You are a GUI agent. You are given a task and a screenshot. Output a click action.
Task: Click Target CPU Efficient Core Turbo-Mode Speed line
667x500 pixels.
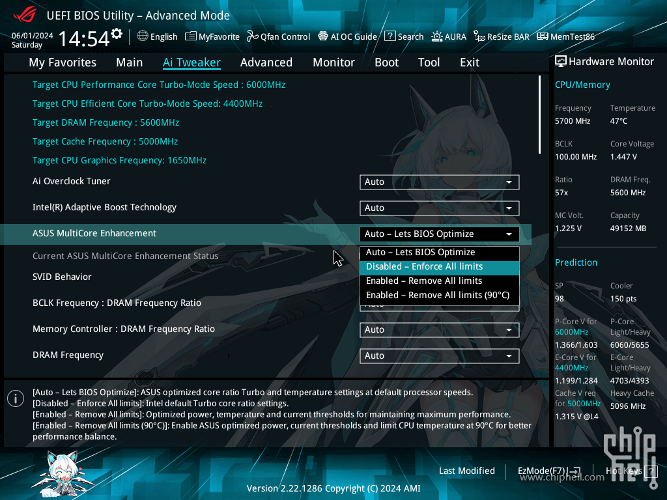point(148,104)
